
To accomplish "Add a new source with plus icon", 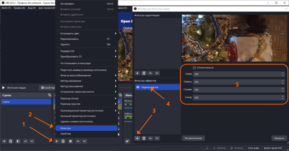I will tap(57, 141).
